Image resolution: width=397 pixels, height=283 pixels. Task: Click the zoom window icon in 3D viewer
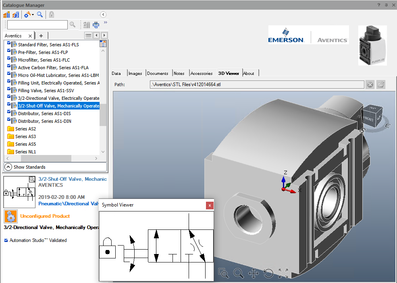[x=223, y=273]
